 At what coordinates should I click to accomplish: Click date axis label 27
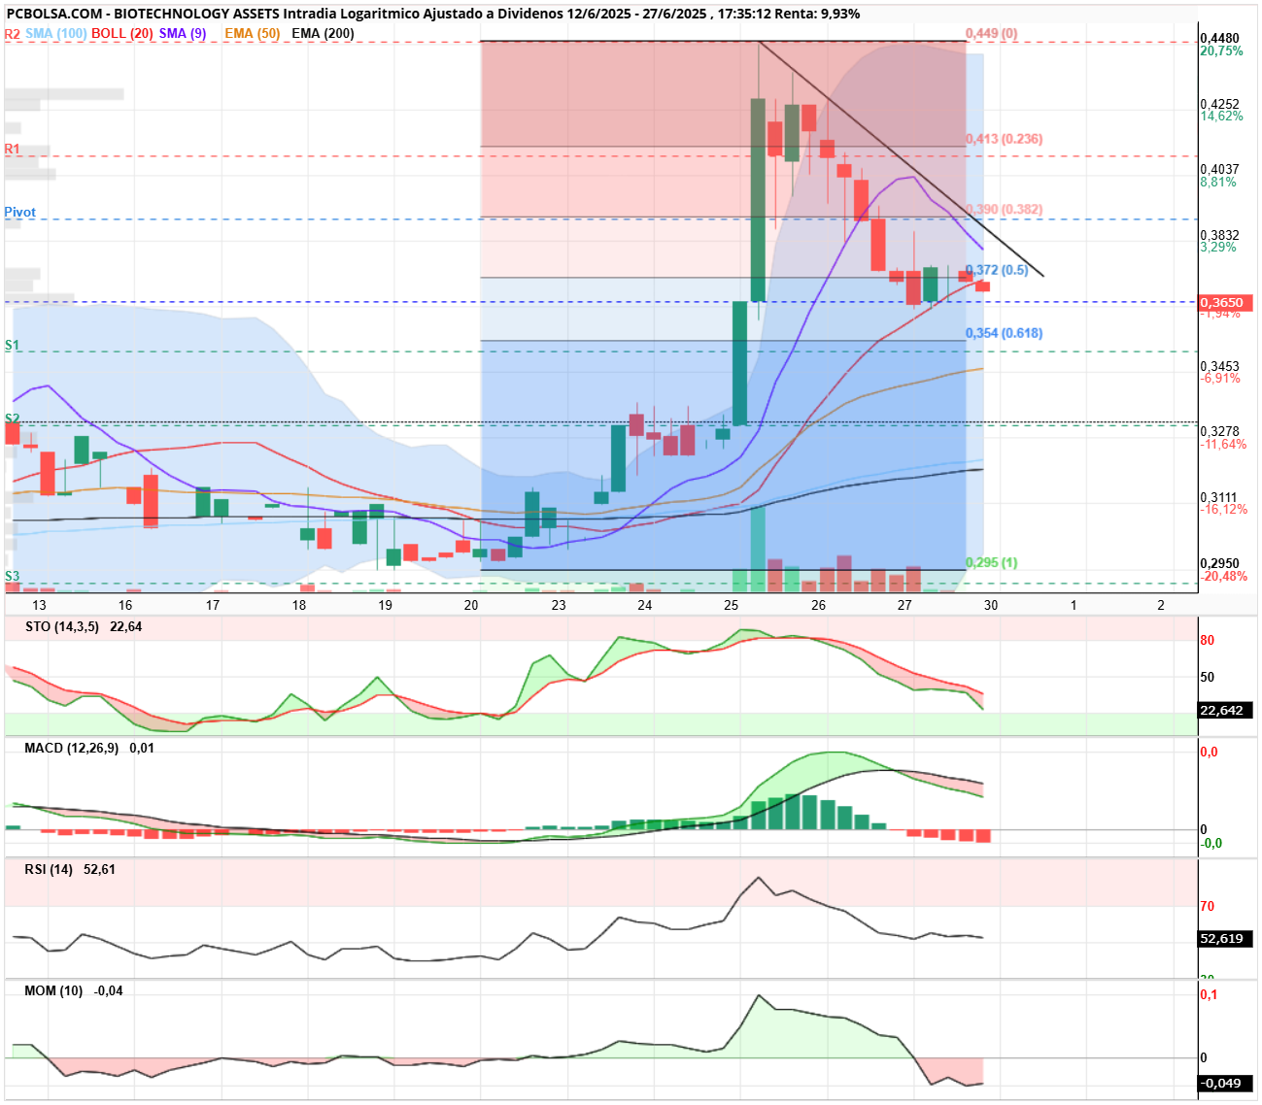pos(904,605)
